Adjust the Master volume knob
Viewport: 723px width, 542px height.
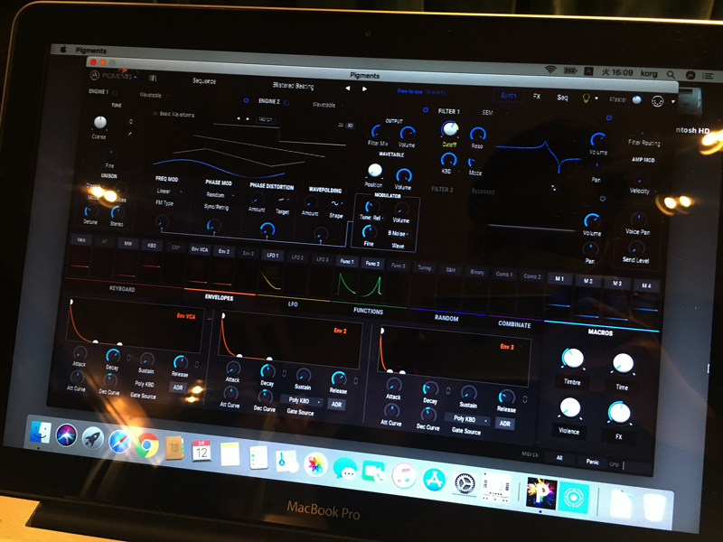pos(637,100)
